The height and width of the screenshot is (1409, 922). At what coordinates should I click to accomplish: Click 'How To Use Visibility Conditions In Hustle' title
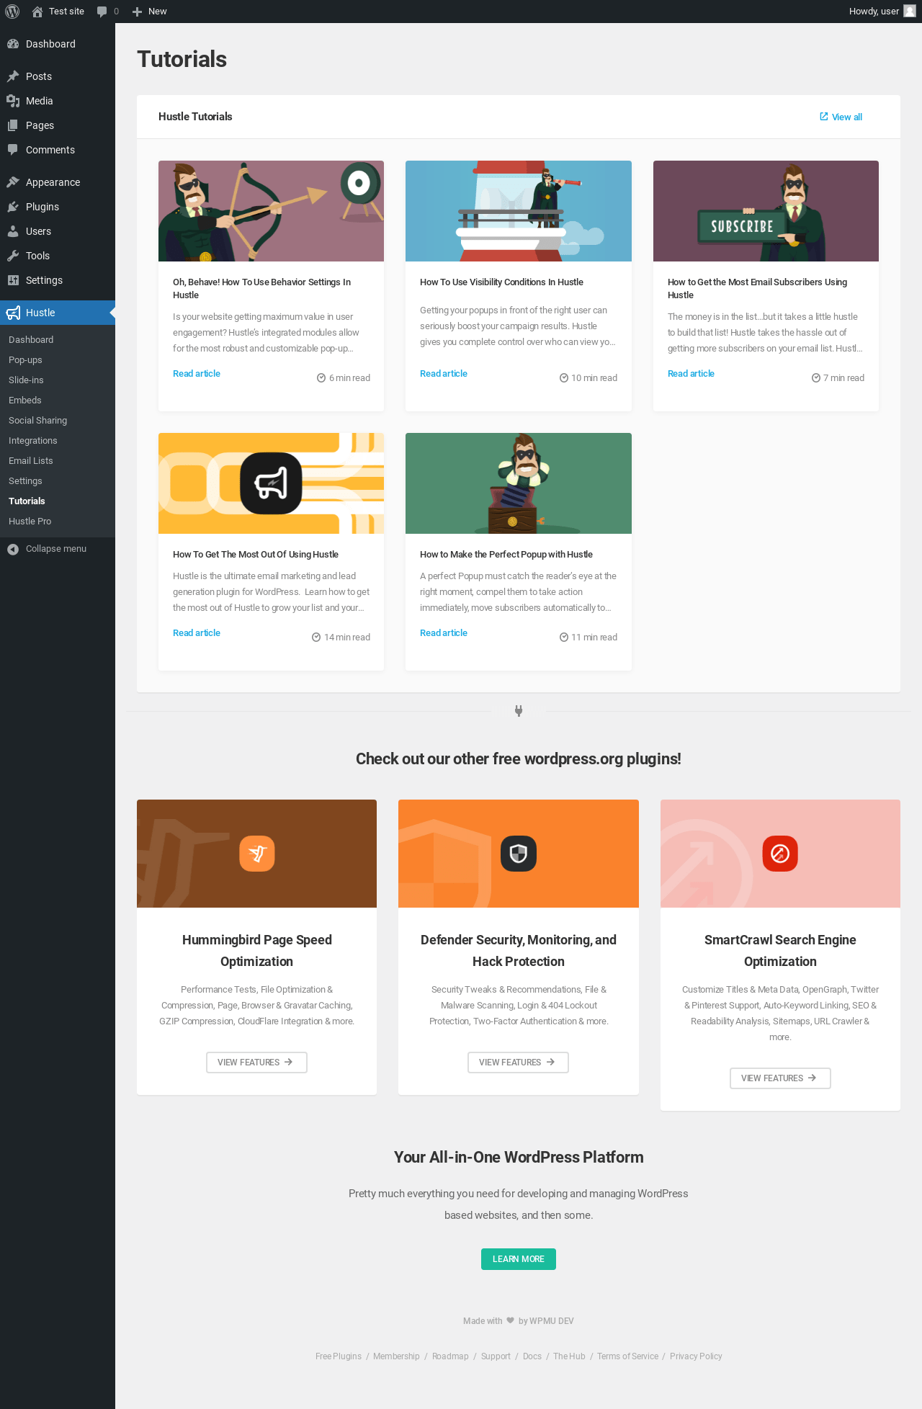(501, 282)
